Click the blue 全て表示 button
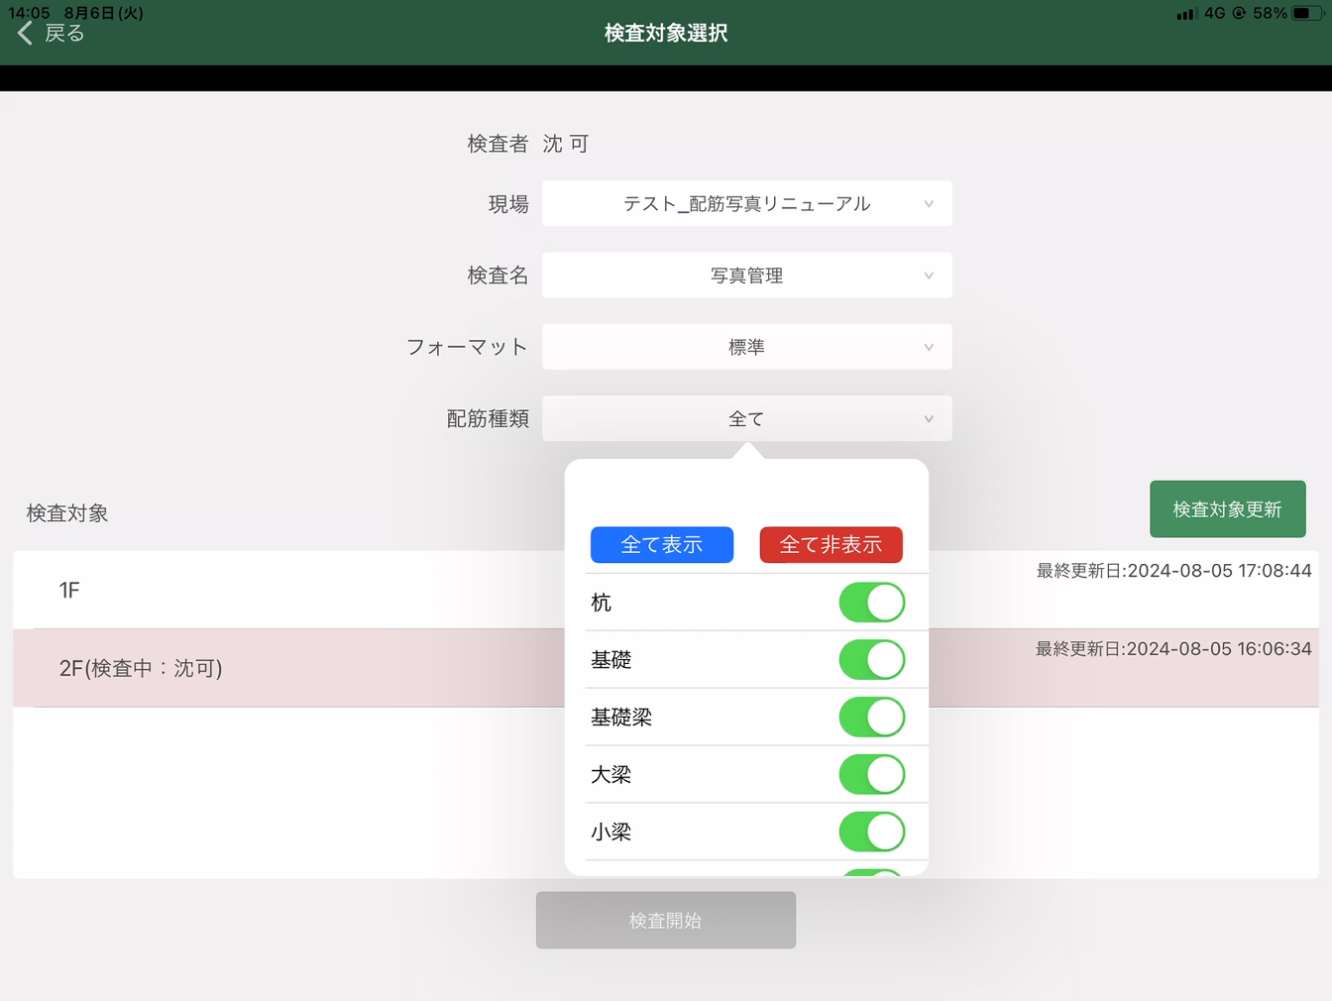The height and width of the screenshot is (1001, 1332). [661, 544]
